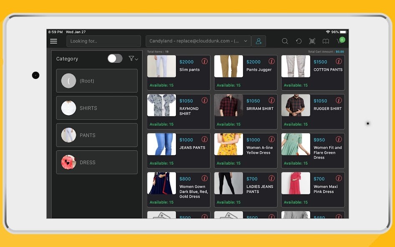Viewport: 395px width, 247px height.
Task: Show info for JEANS PANTS
Action: (204, 139)
